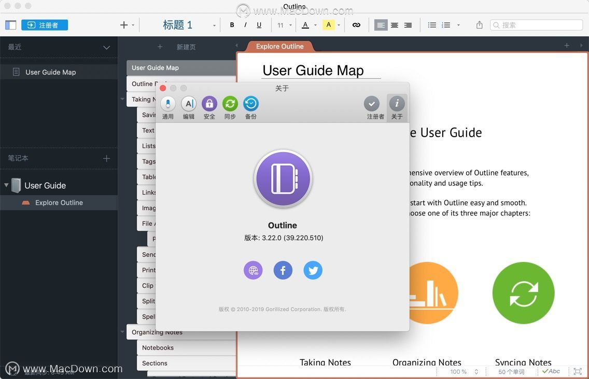589x379 pixels.
Task: Click the green Syncing Notes circle icon
Action: pyautogui.click(x=523, y=293)
